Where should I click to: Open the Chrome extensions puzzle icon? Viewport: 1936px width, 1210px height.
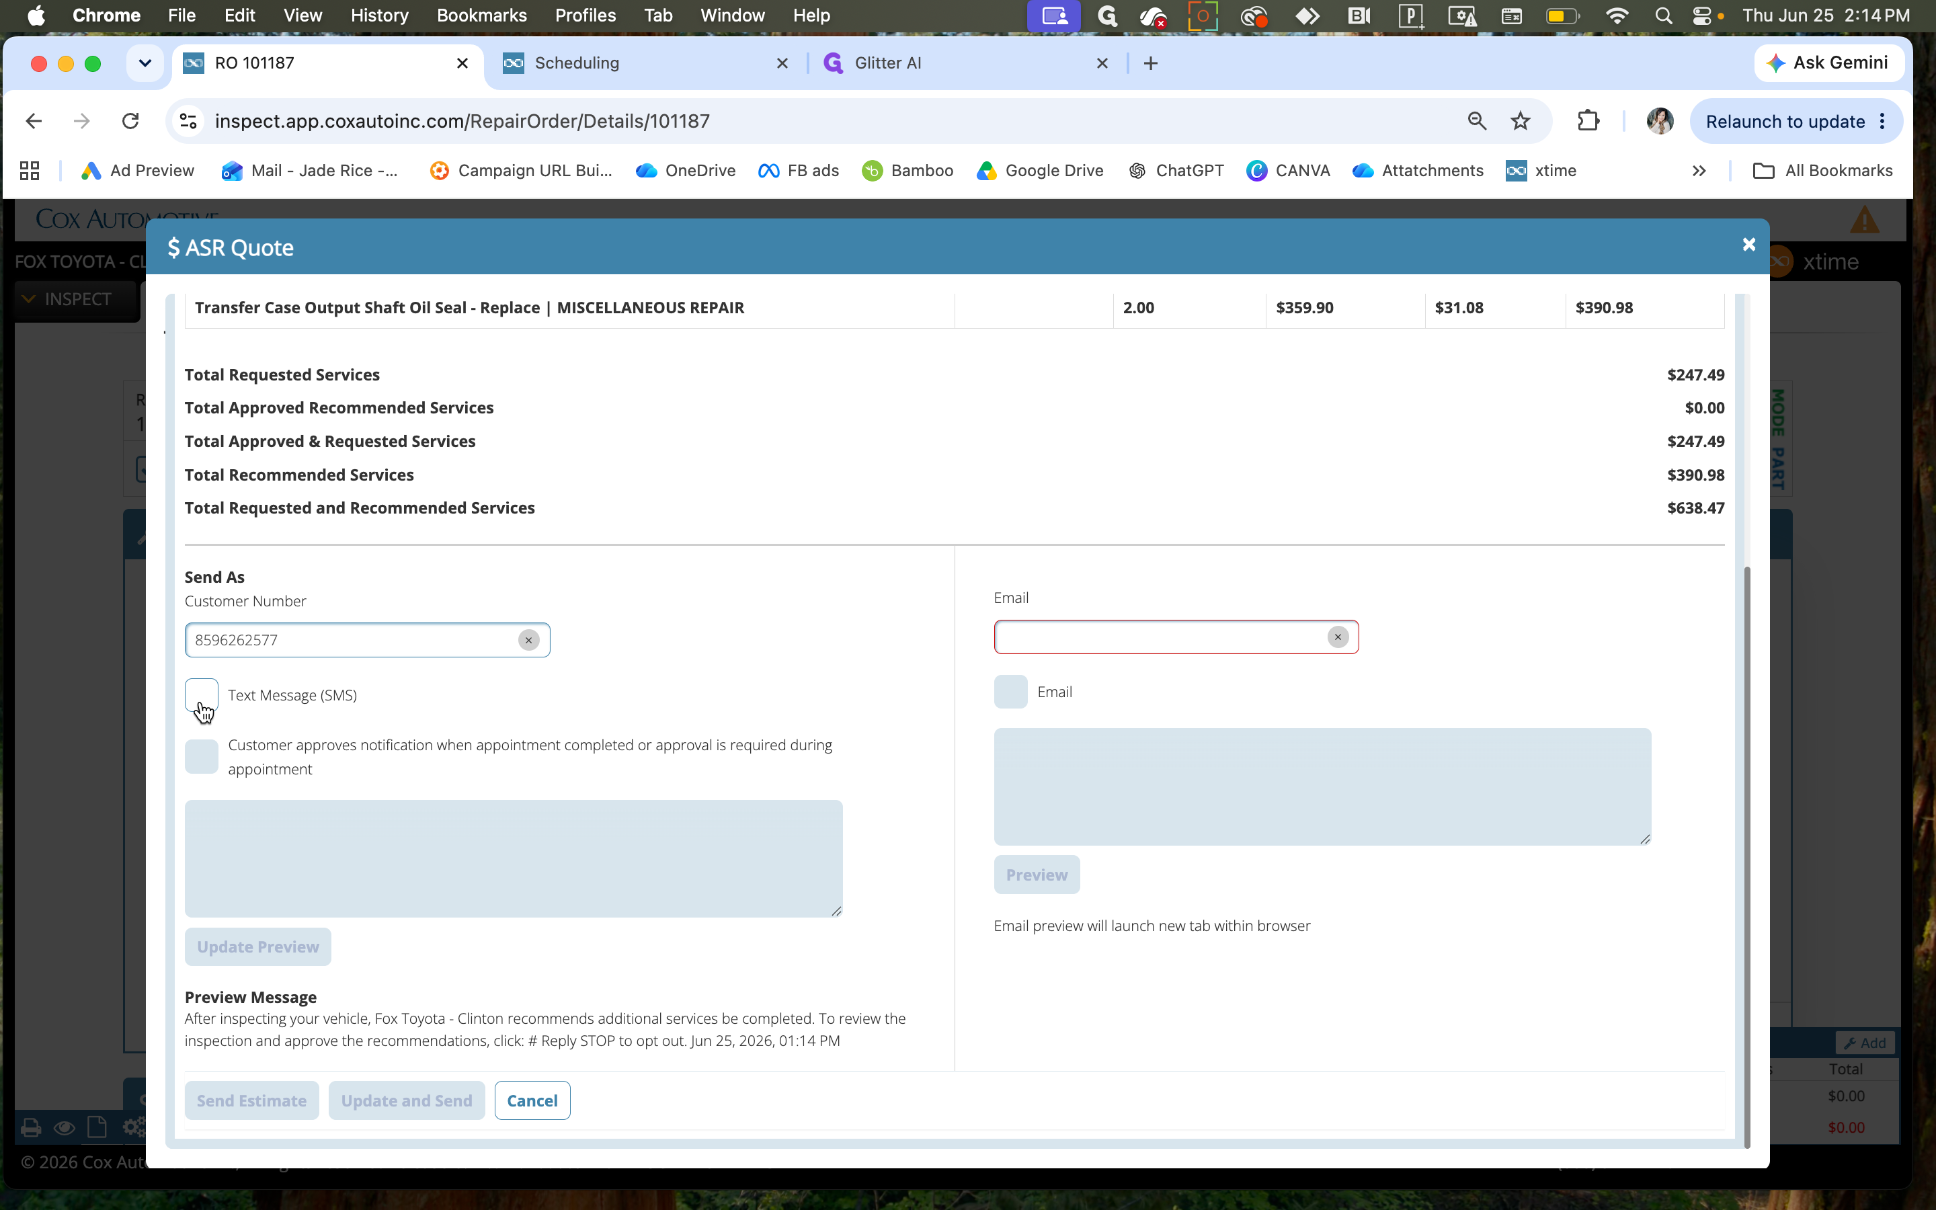tap(1588, 121)
